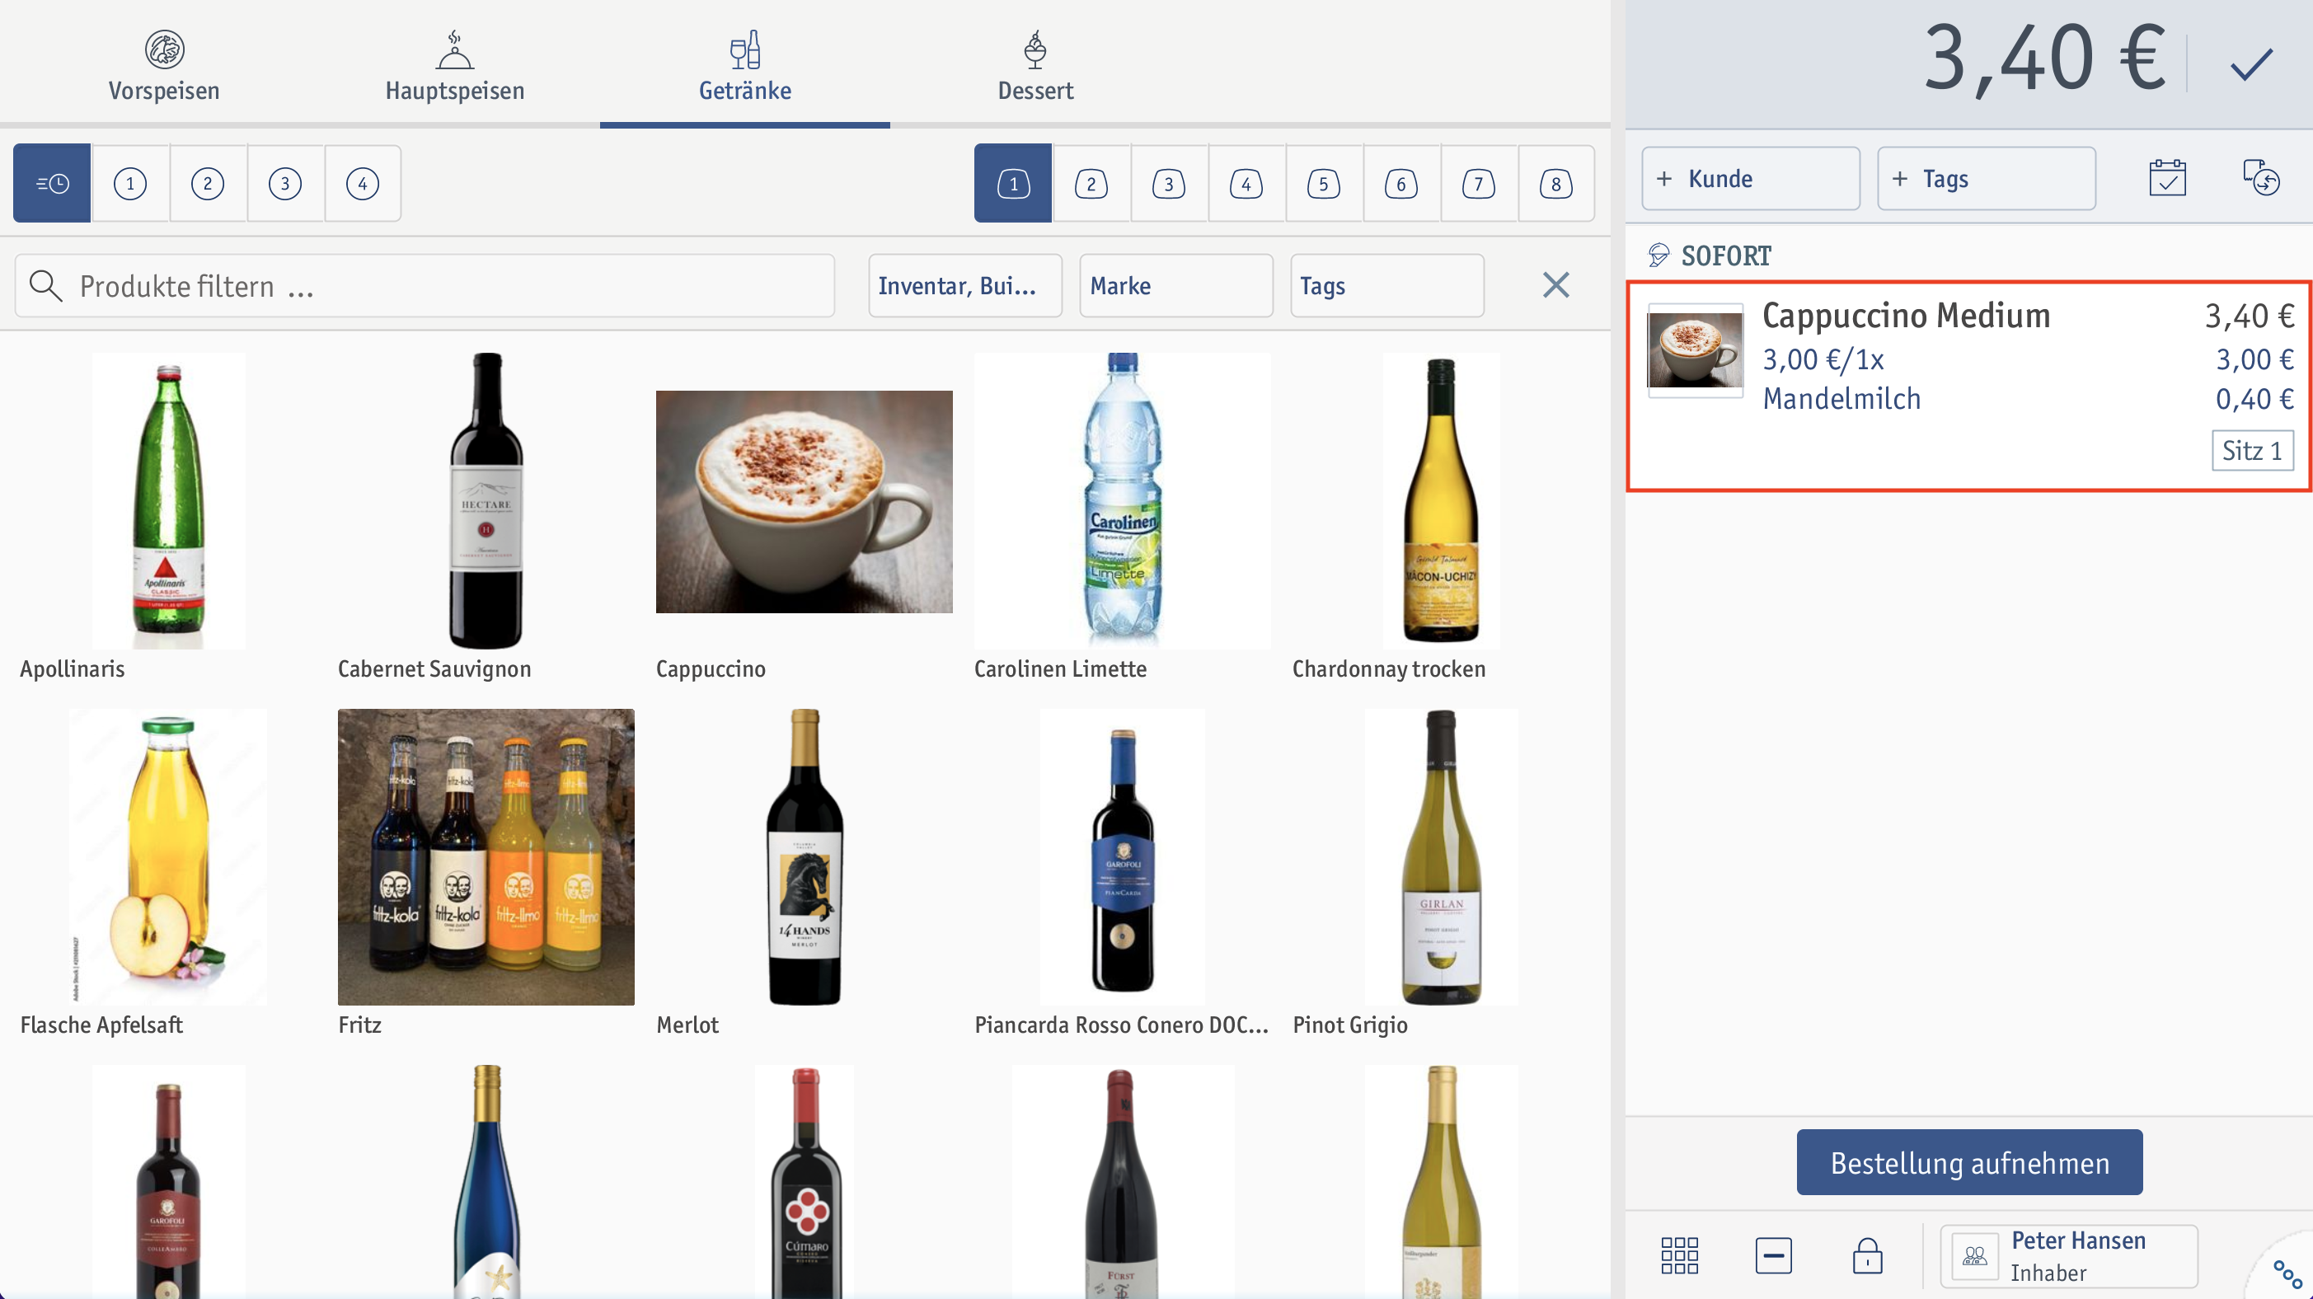Select the Flasche Apfelsaft product
The width and height of the screenshot is (2313, 1299).
[x=168, y=873]
